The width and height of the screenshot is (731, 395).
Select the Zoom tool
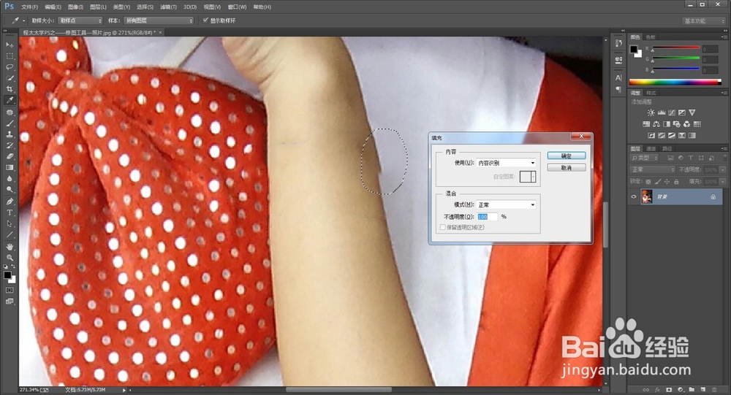10,258
